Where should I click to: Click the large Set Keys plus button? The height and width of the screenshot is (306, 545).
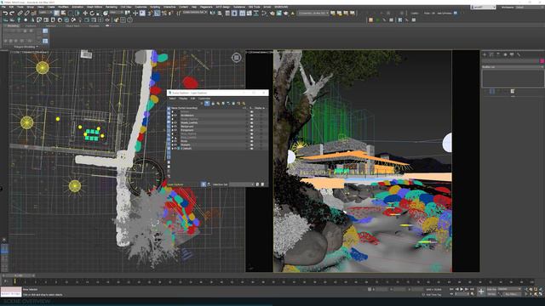coord(481,292)
